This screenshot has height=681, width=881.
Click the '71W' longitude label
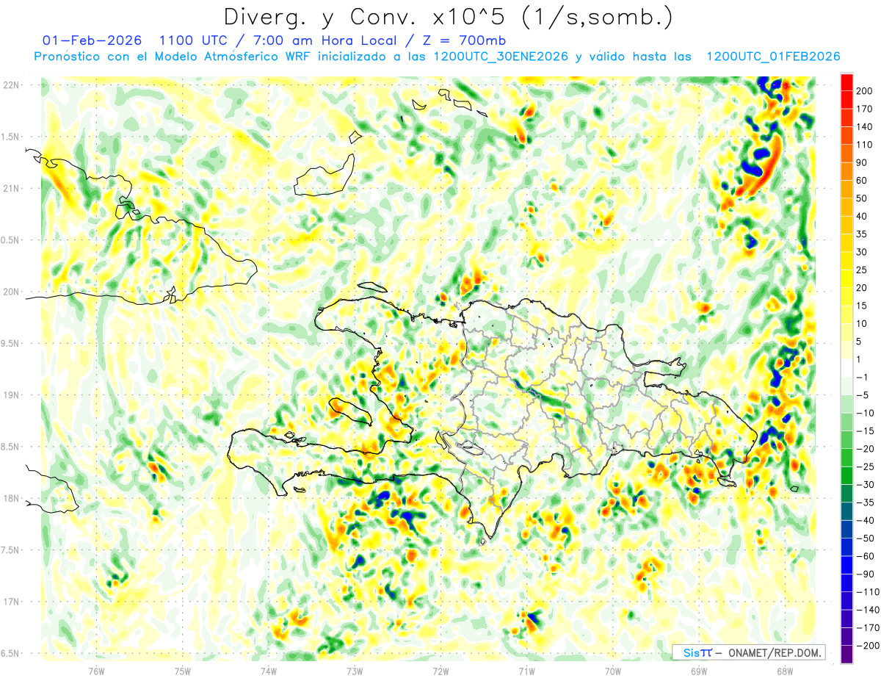(x=526, y=671)
